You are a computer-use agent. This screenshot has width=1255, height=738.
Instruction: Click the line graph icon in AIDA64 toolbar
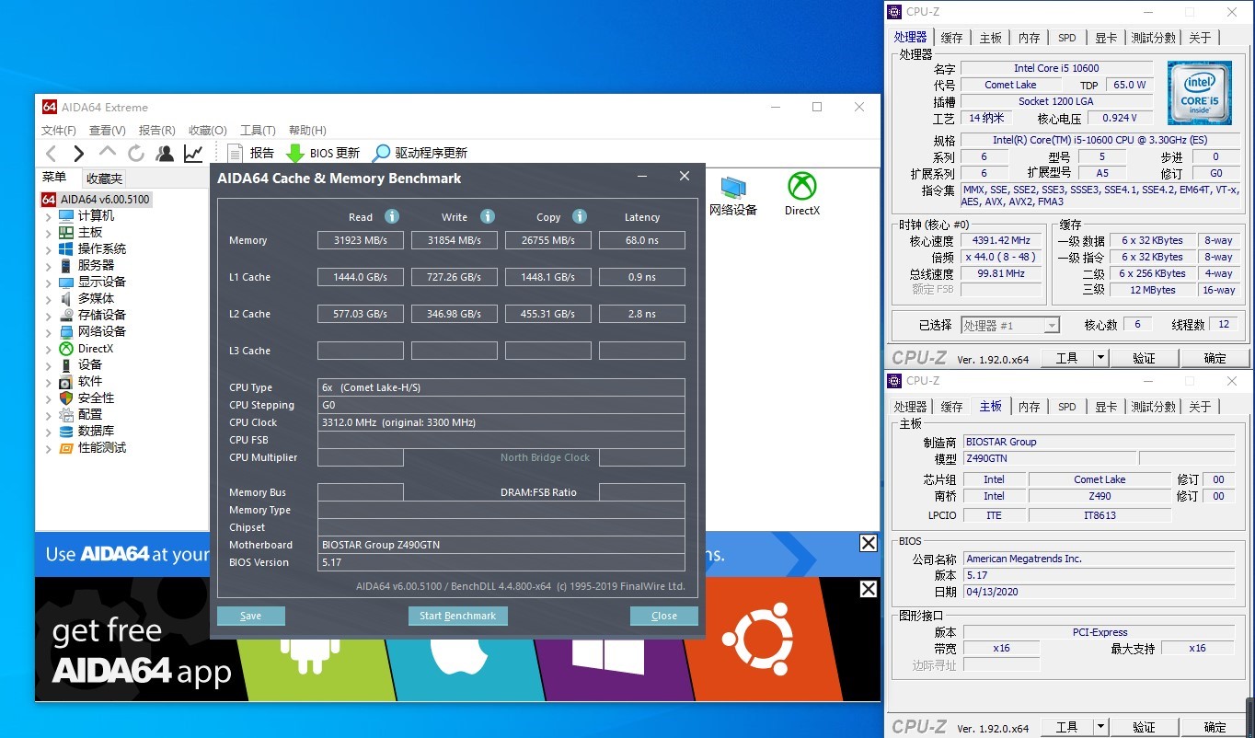pyautogui.click(x=193, y=154)
